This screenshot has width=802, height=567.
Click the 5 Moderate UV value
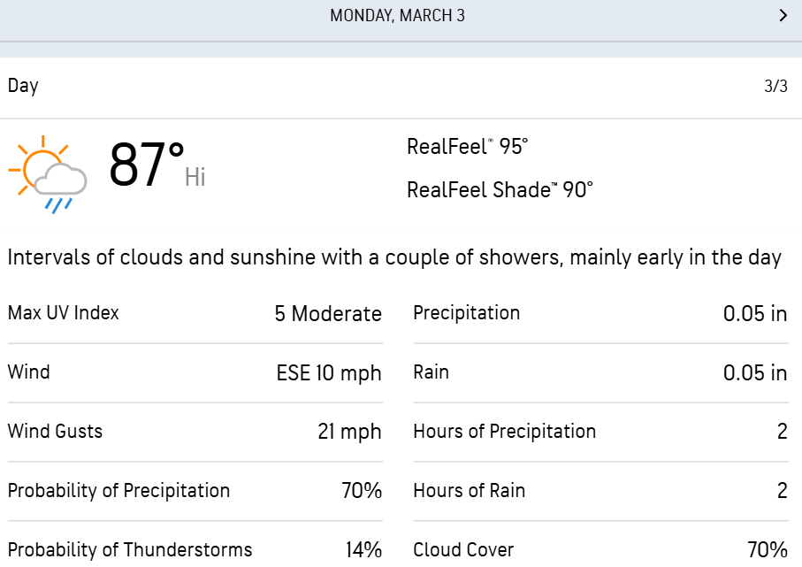(328, 314)
